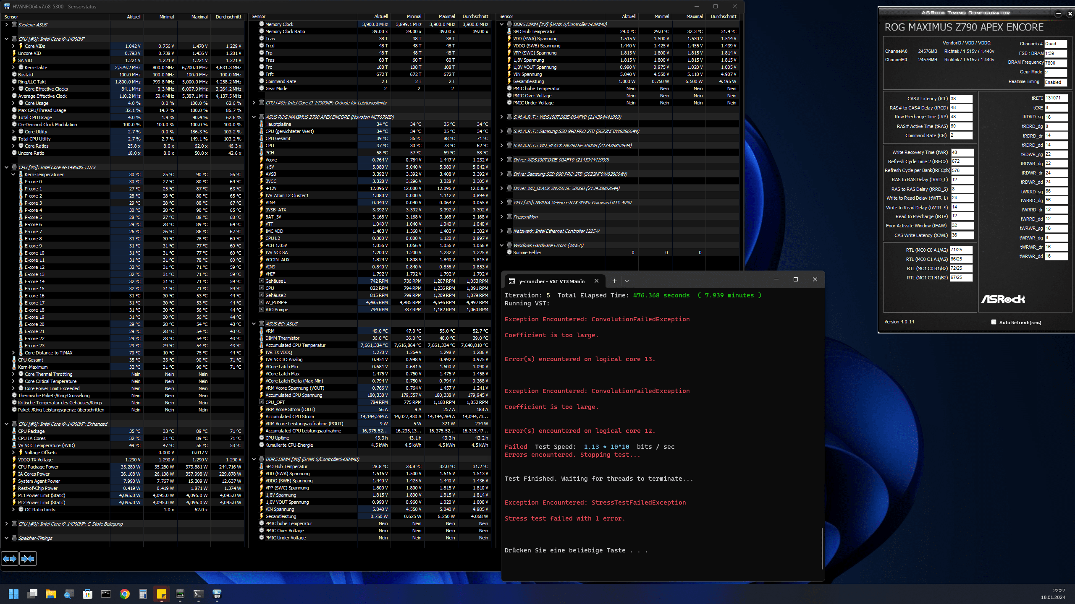Launch Google Chrome from the taskbar
This screenshot has height=604, width=1075.
tap(125, 594)
